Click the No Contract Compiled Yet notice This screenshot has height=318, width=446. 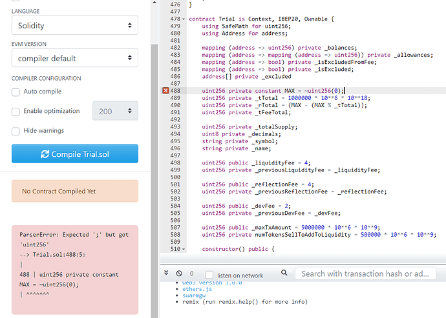75,191
